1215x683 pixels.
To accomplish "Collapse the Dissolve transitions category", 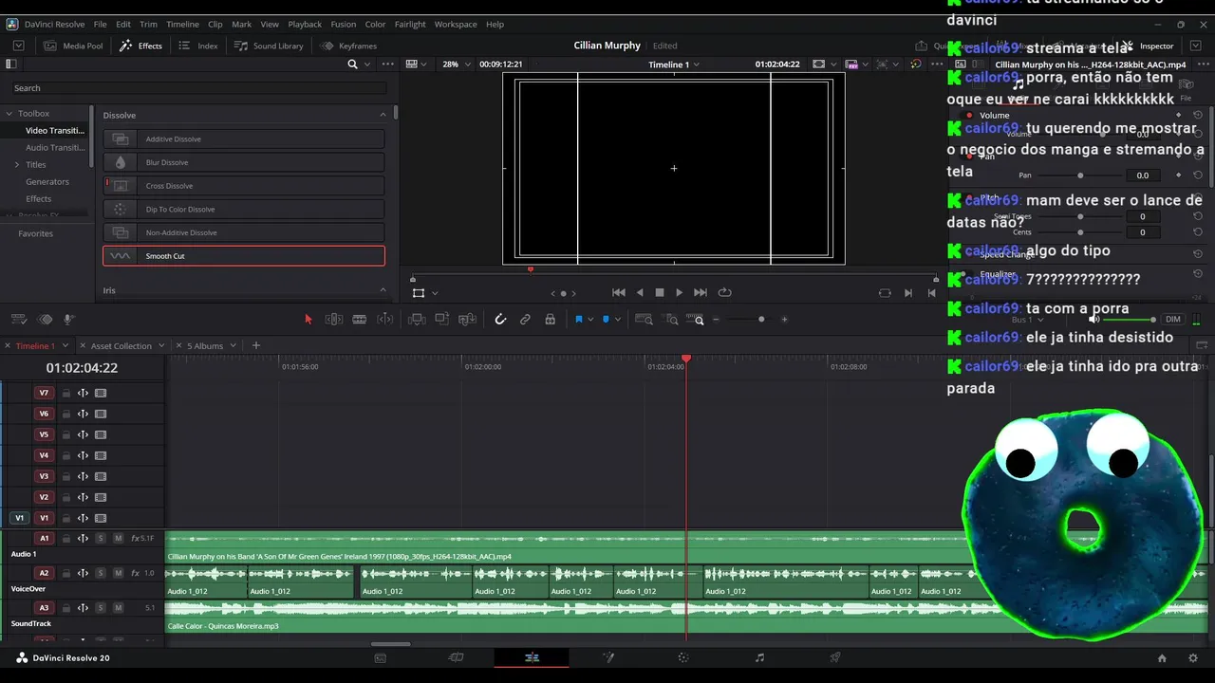I will [383, 115].
